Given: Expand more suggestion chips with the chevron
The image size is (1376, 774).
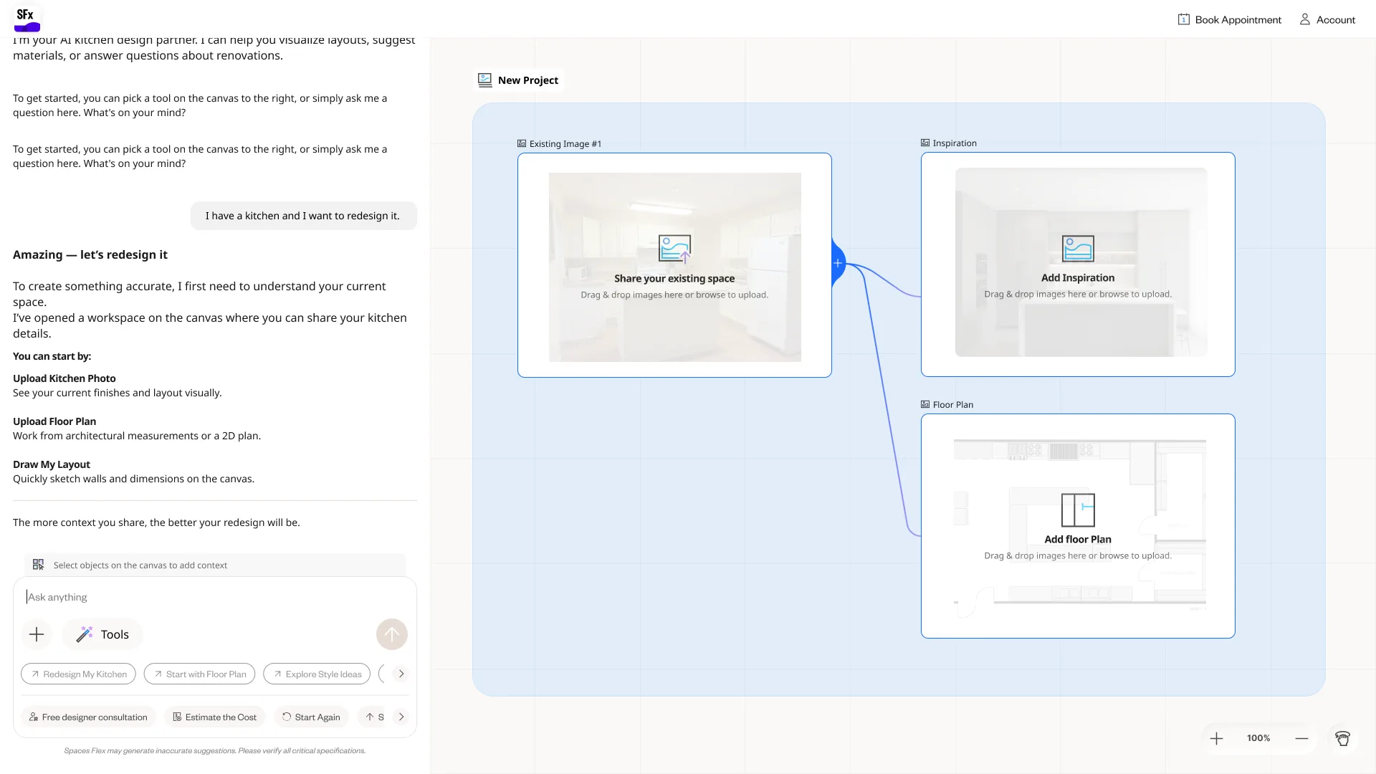Looking at the screenshot, I should pos(401,674).
